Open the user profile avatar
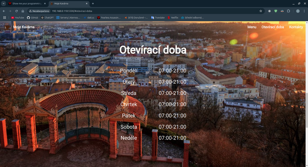Image resolution: width=308 pixels, height=167 pixels. [x=298, y=11]
